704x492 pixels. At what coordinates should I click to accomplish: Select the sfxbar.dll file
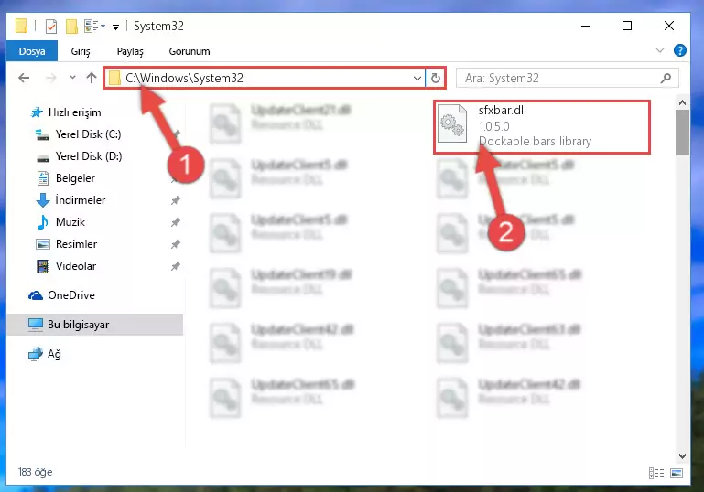(542, 127)
